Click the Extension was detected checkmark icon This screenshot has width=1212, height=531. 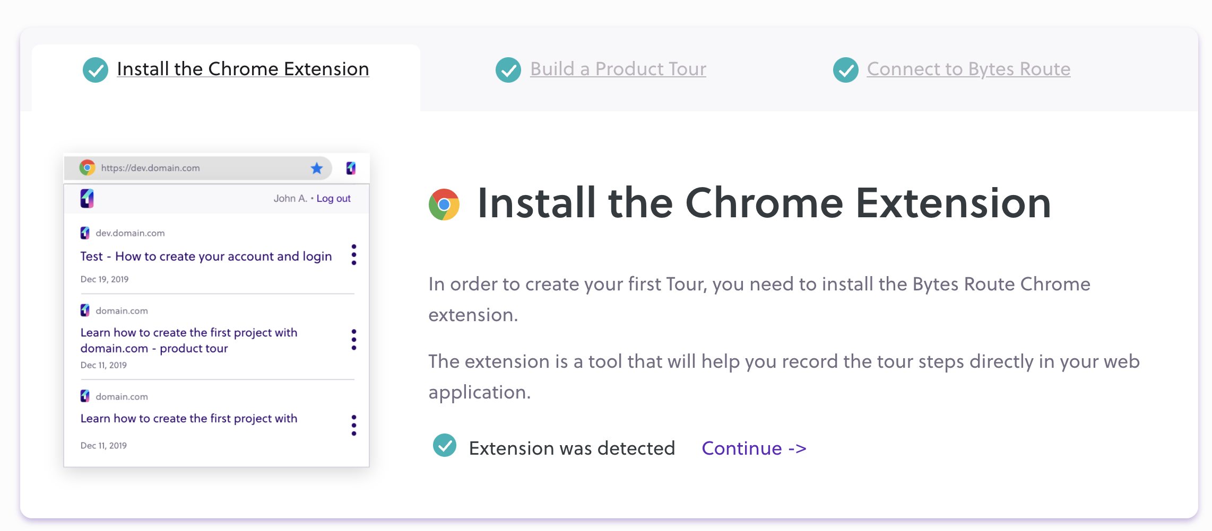[445, 445]
